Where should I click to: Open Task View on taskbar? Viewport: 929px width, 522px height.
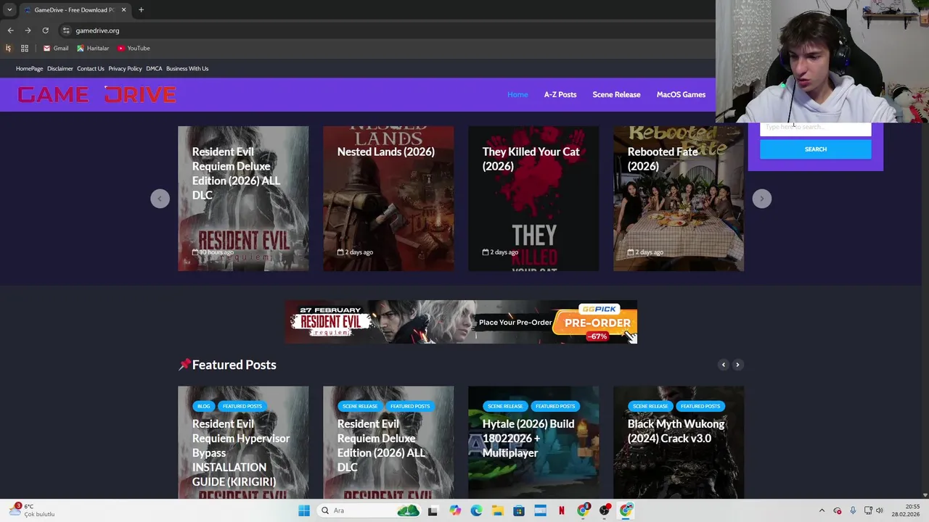[x=433, y=510]
